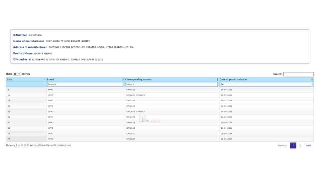This screenshot has height=178, width=317.
Task: Click the Brand column sort icon
Action: click(x=123, y=80)
